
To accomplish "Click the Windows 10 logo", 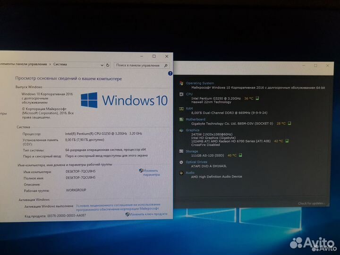I will click(x=124, y=100).
